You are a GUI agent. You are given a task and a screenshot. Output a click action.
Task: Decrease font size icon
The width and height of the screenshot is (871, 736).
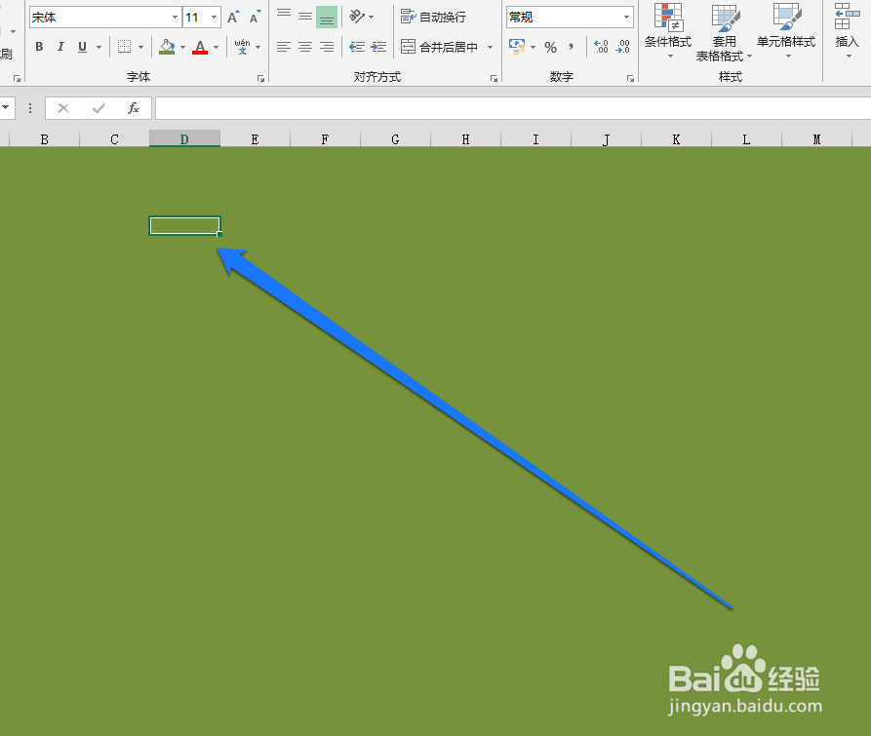(255, 18)
